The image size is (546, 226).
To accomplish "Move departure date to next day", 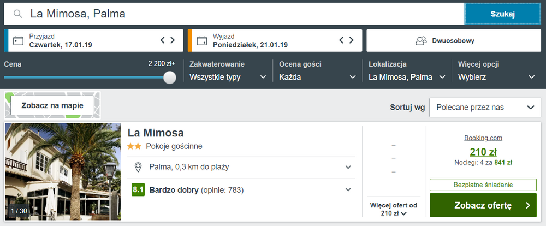I will point(351,40).
